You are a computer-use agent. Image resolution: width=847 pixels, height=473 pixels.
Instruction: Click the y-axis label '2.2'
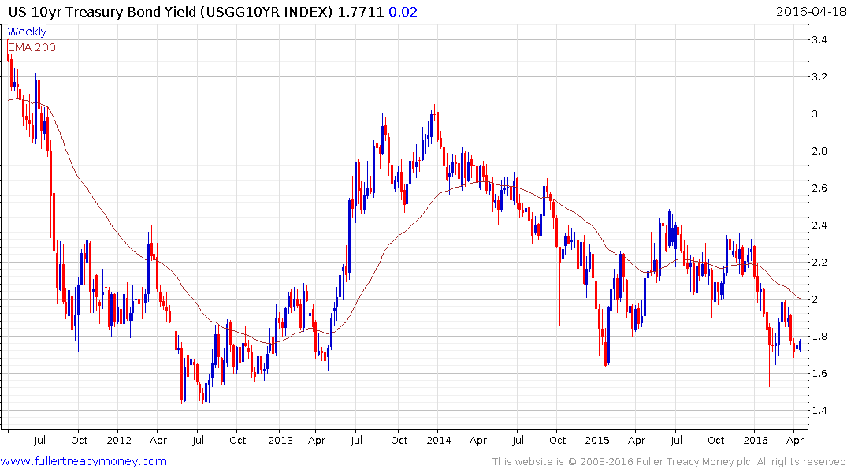pyautogui.click(x=819, y=263)
